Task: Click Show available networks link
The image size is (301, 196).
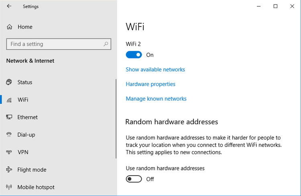Action: pos(155,69)
